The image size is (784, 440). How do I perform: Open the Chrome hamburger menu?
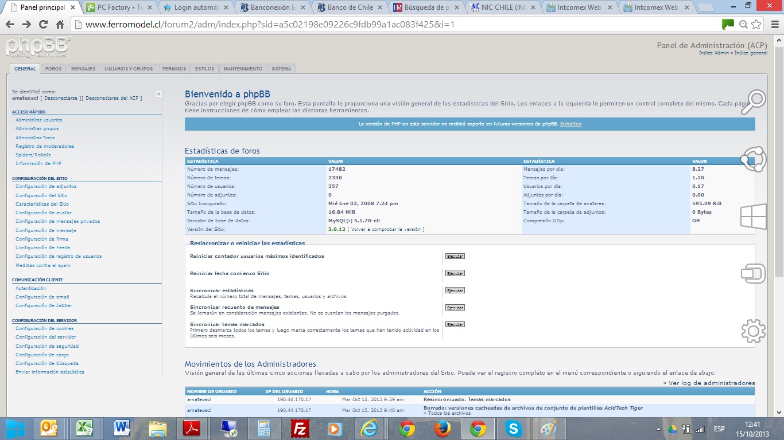point(773,24)
